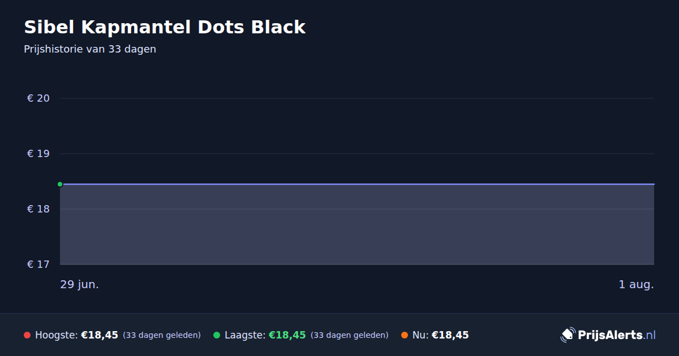This screenshot has width=679, height=356.
Task: Select the € 17 axis label
Action: pyautogui.click(x=38, y=264)
